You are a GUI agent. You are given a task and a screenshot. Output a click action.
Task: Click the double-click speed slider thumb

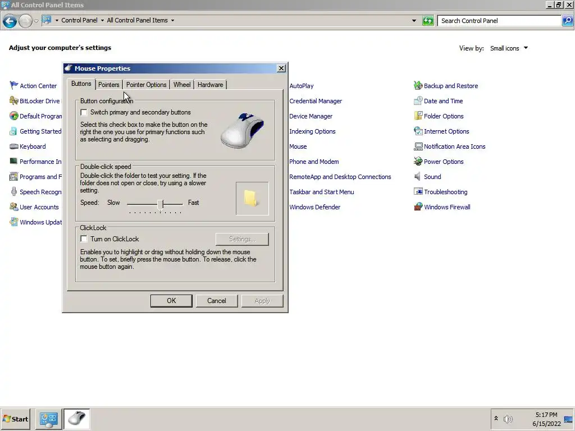[x=160, y=204]
